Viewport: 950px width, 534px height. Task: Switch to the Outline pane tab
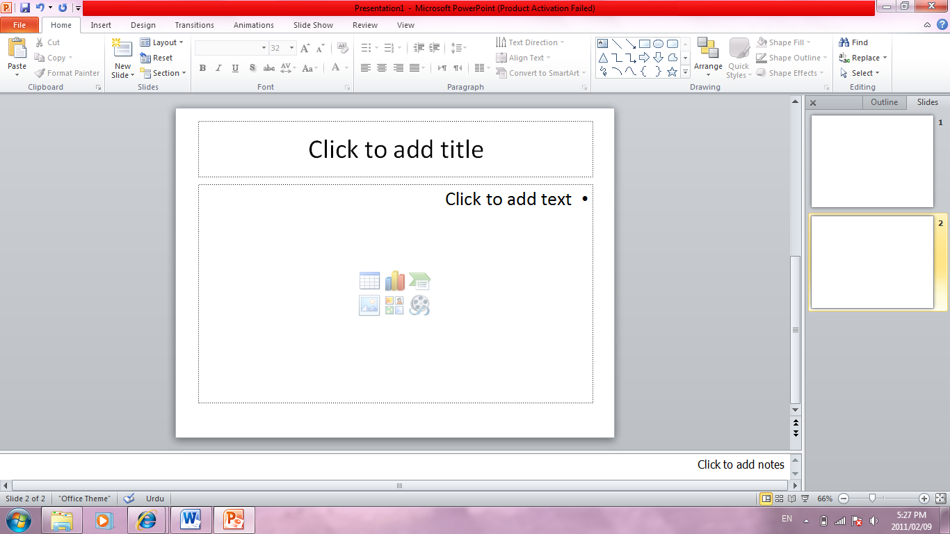click(885, 102)
